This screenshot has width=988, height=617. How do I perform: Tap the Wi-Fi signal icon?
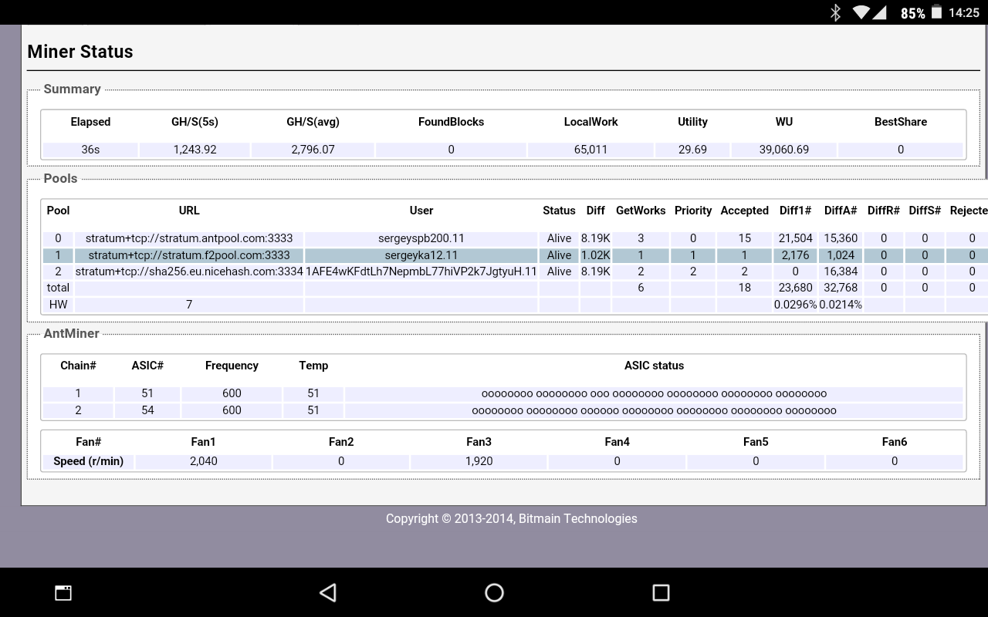(x=861, y=12)
